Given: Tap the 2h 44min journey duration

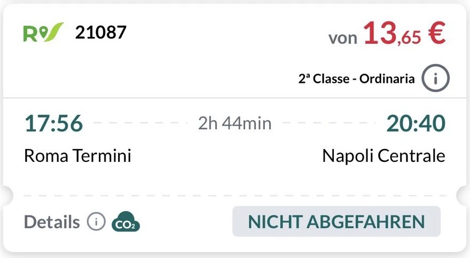Looking at the screenshot, I should click(235, 123).
